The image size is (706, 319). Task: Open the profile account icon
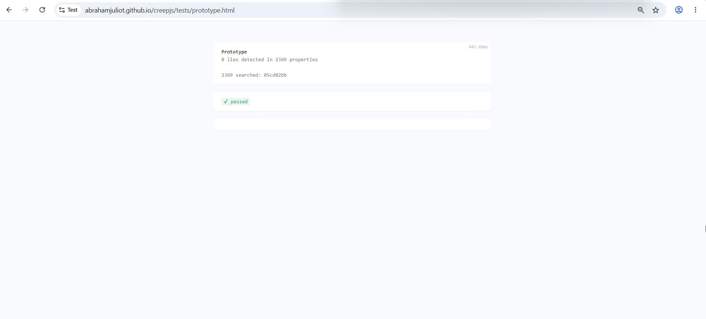[679, 10]
